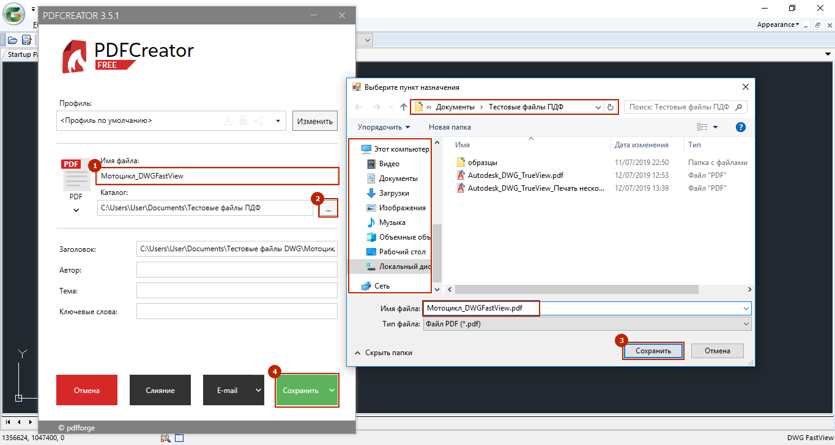Go forward with the arrow in the save dialog

(376, 107)
